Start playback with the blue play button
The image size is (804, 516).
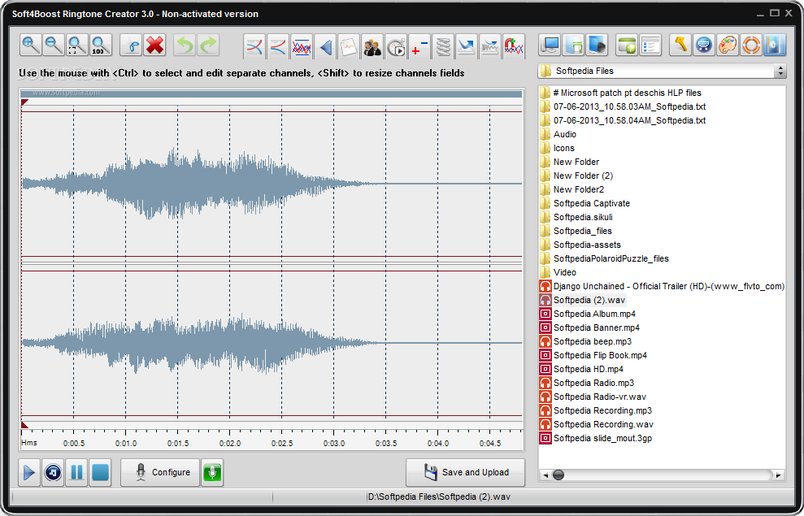[29, 472]
